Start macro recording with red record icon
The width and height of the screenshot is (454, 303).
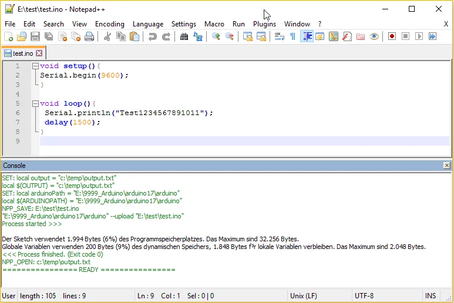coord(392,37)
